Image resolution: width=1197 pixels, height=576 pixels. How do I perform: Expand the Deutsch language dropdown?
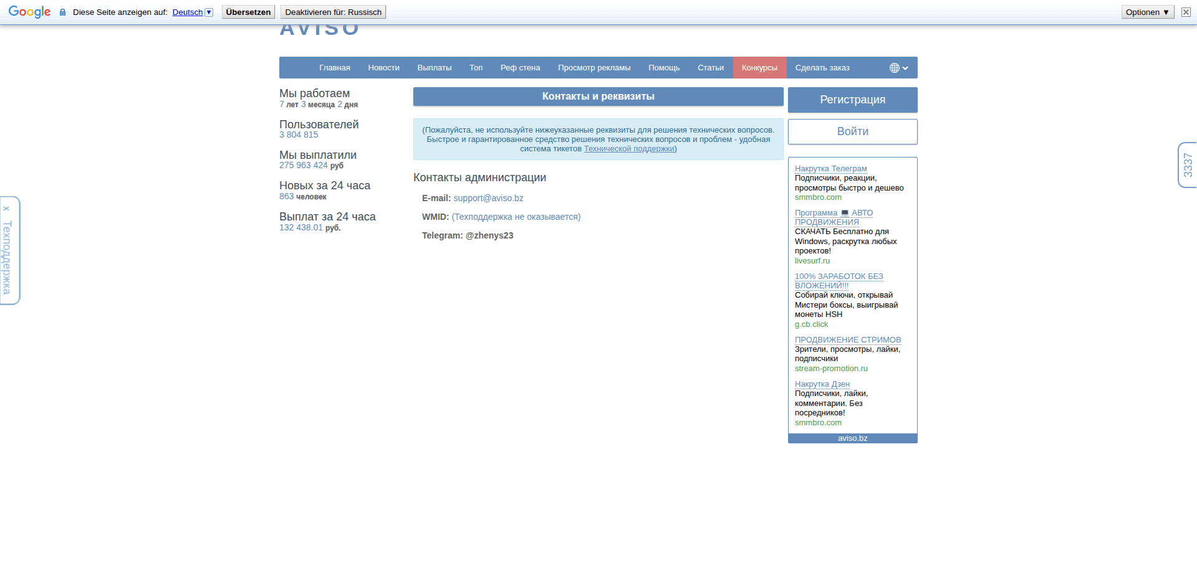tap(208, 12)
